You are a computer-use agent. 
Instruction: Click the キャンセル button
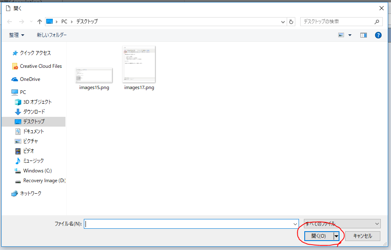tap(362, 236)
